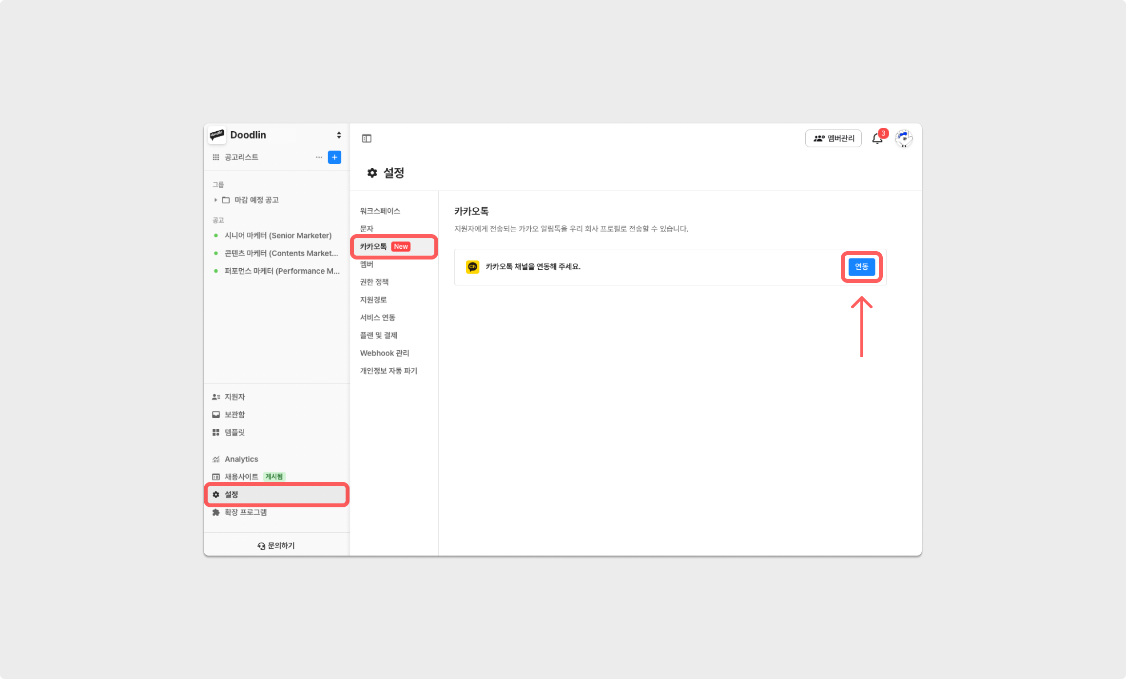Open the more options ellipsis by 공고리스트
The height and width of the screenshot is (679, 1126).
point(319,157)
